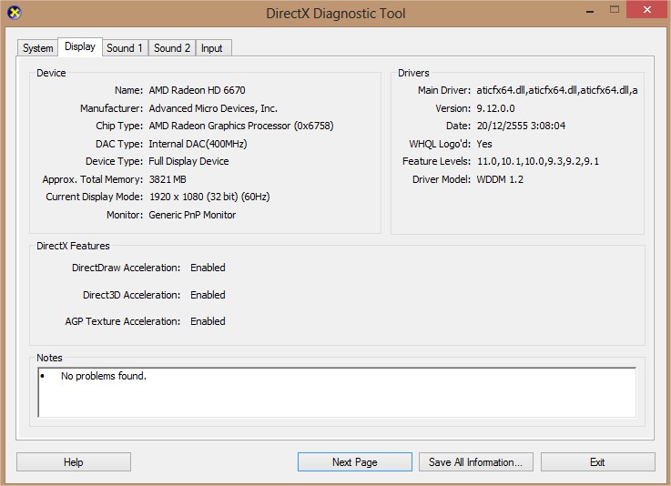Click the 3821 MB memory value
This screenshot has width=671, height=486.
click(168, 179)
